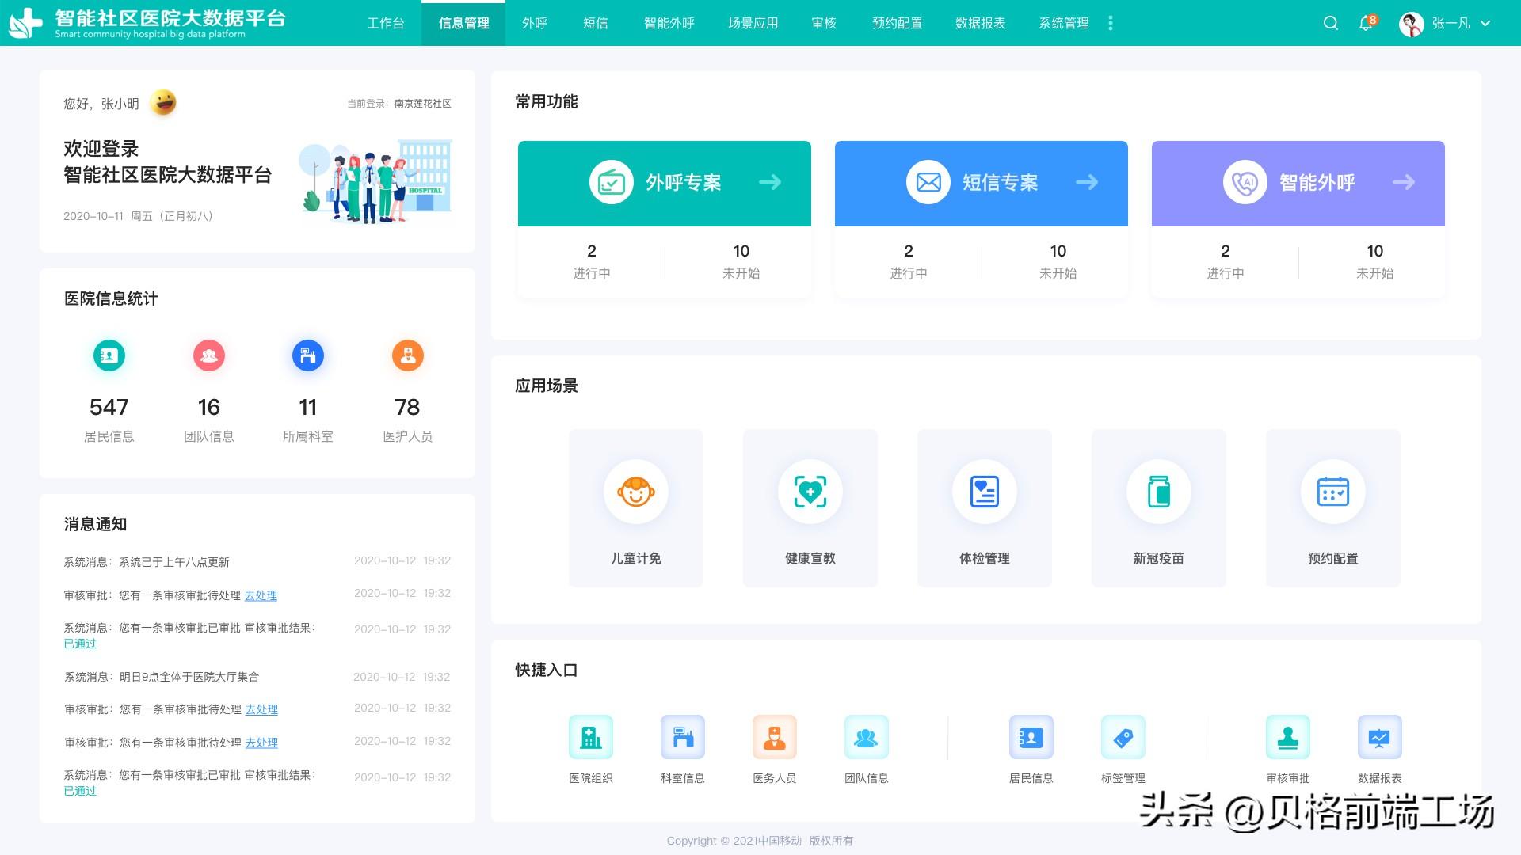
Task: Switch to 工作台 tab
Action: point(386,23)
